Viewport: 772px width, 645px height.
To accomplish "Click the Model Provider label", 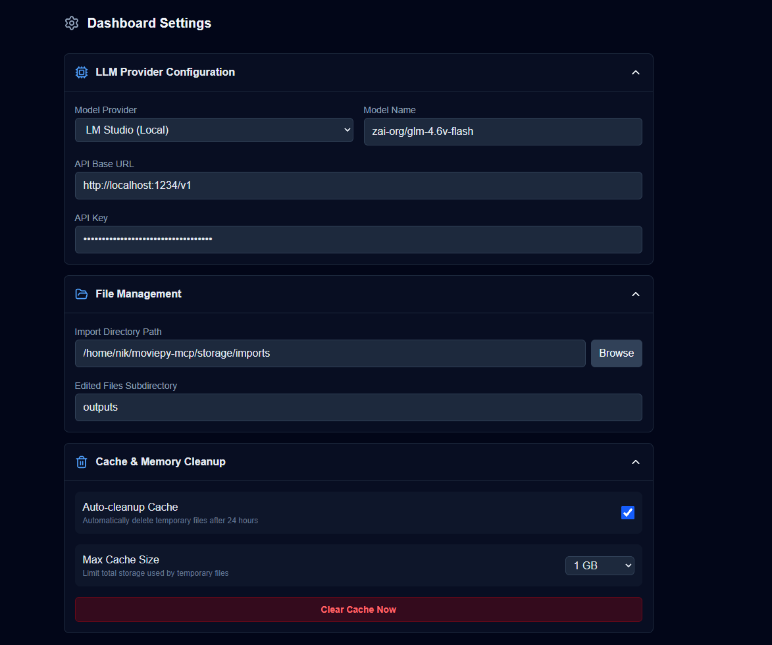I will tap(105, 110).
